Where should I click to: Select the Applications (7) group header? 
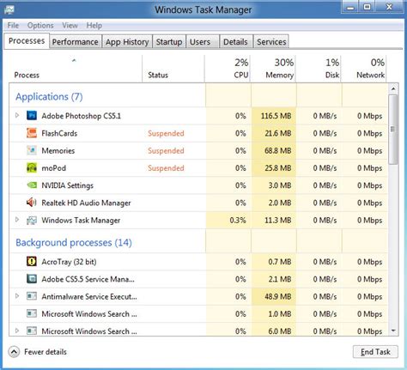point(49,97)
